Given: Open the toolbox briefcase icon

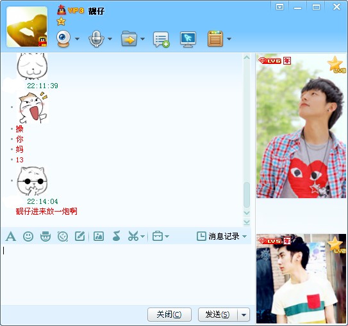Looking at the screenshot, I should 158,236.
